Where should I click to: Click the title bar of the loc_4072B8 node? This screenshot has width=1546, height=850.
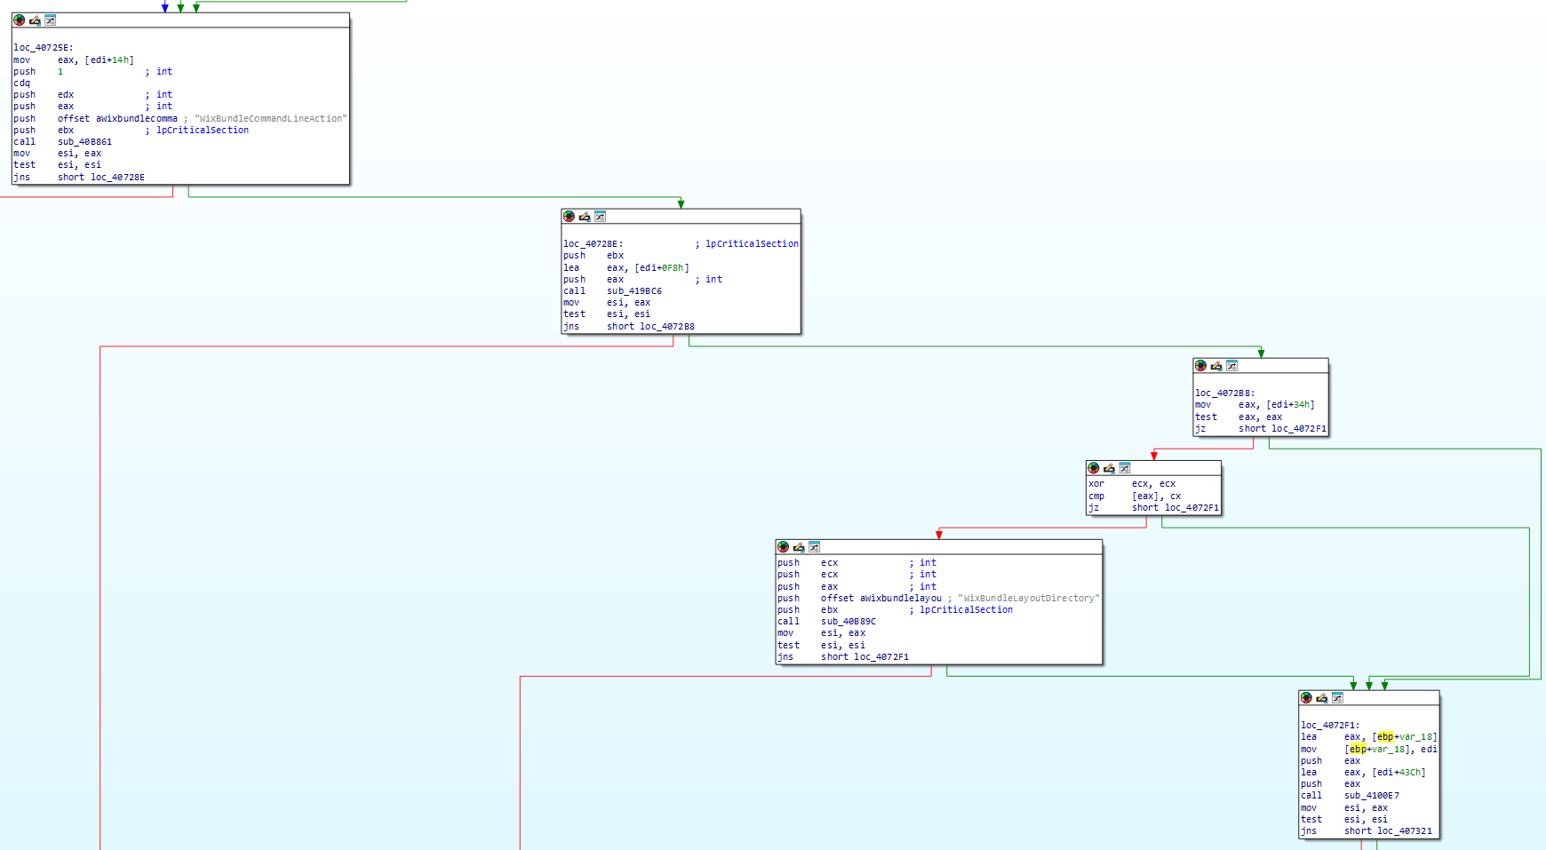pos(1279,366)
